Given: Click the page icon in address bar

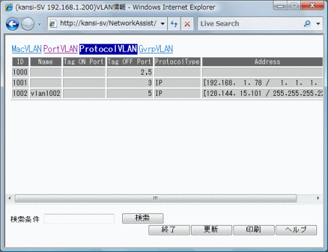Looking at the screenshot, I should tap(53, 24).
